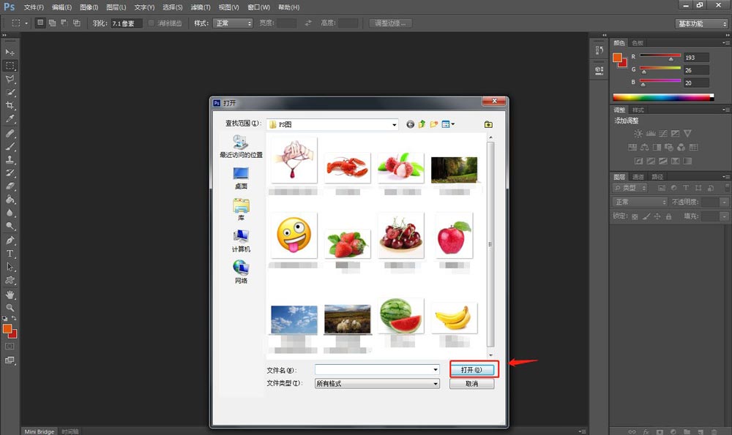This screenshot has height=435, width=732.
Task: Select the Eyedropper tool
Action: coord(10,118)
